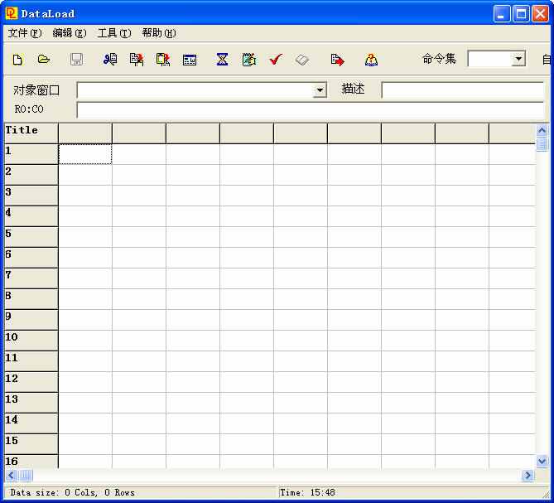554x503 pixels.
Task: Click the horizontal scrollbar thumb
Action: 26,476
